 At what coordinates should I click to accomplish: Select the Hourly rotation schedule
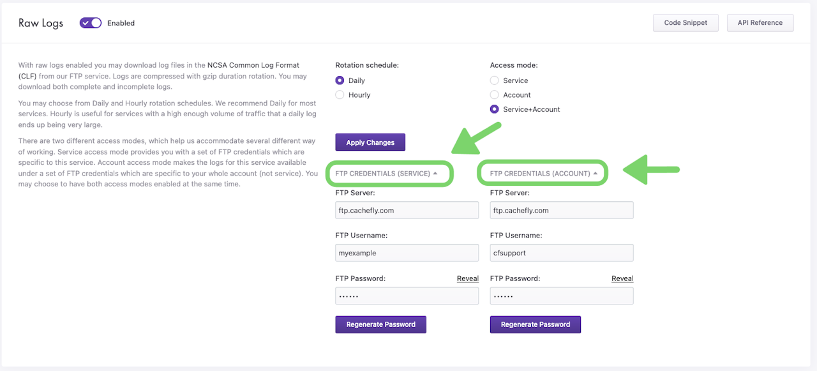pyautogui.click(x=340, y=95)
